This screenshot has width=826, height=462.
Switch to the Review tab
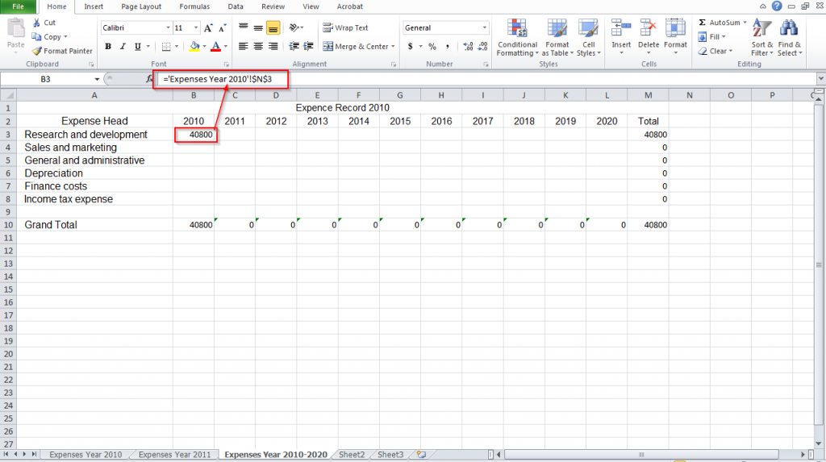[x=273, y=6]
